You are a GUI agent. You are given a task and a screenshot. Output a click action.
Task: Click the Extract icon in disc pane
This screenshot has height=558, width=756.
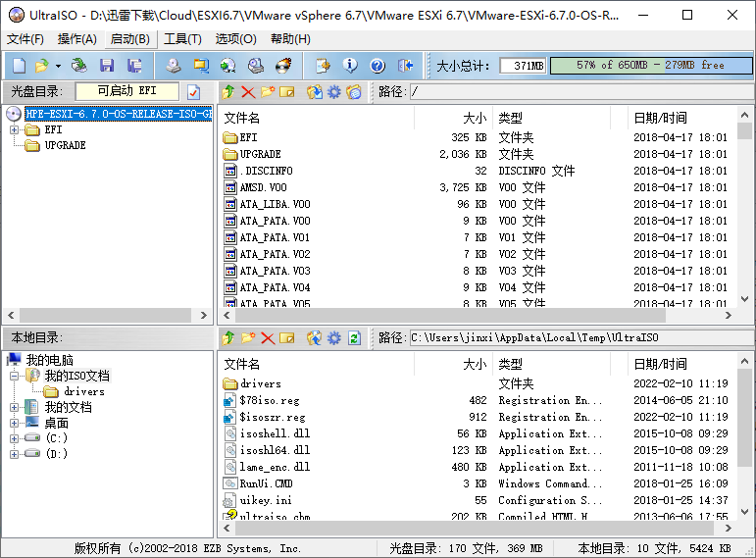pos(315,91)
